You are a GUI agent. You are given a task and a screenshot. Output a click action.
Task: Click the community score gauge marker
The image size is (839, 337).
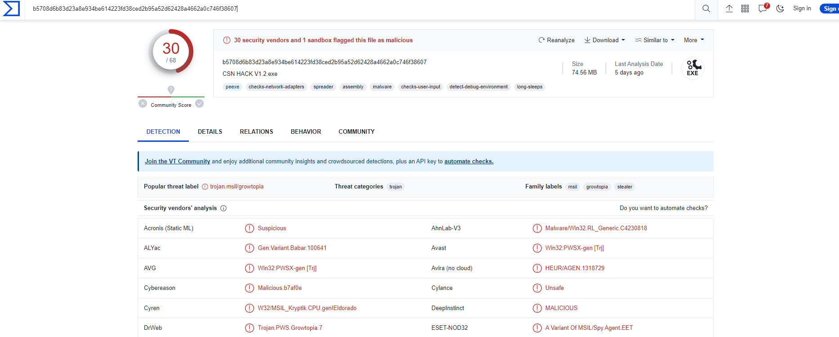coord(171,90)
